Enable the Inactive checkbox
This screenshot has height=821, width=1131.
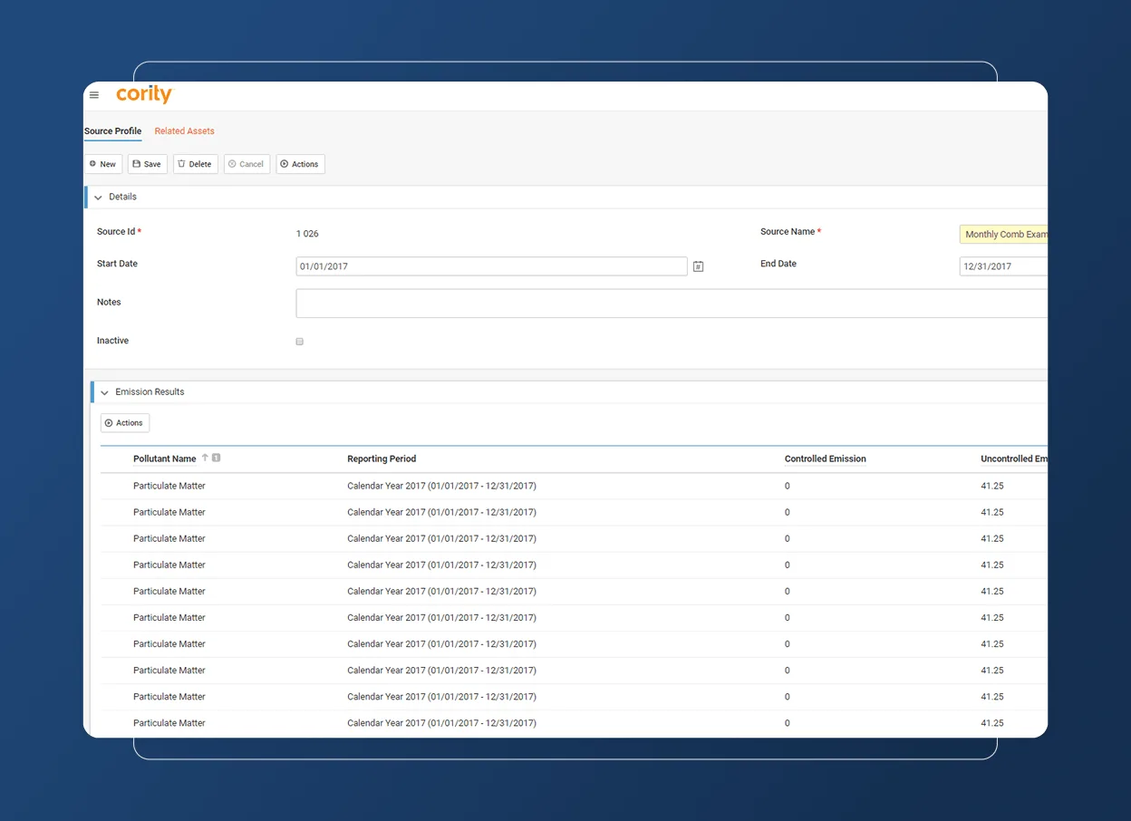pos(299,342)
